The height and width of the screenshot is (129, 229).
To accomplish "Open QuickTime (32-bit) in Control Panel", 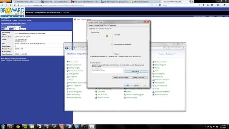I will [160, 86].
